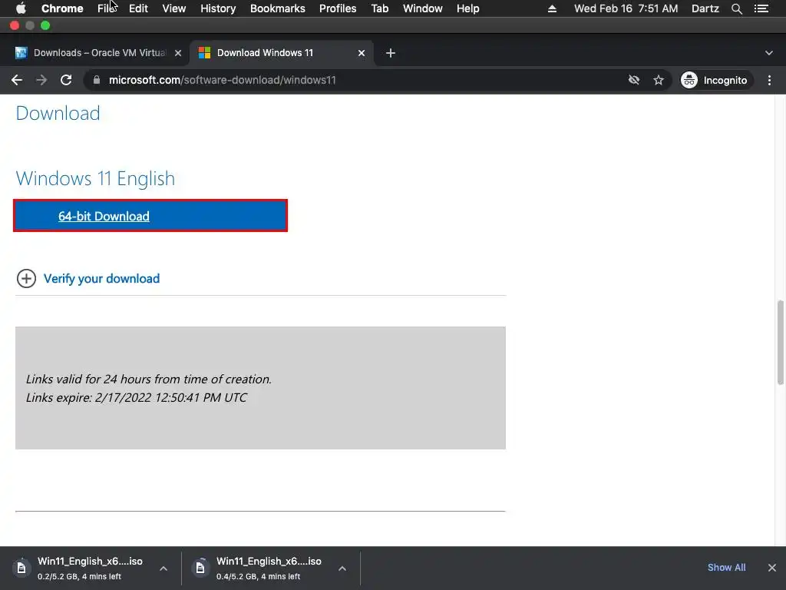
Task: Click the first Win11_English ISO download item
Action: (x=91, y=568)
